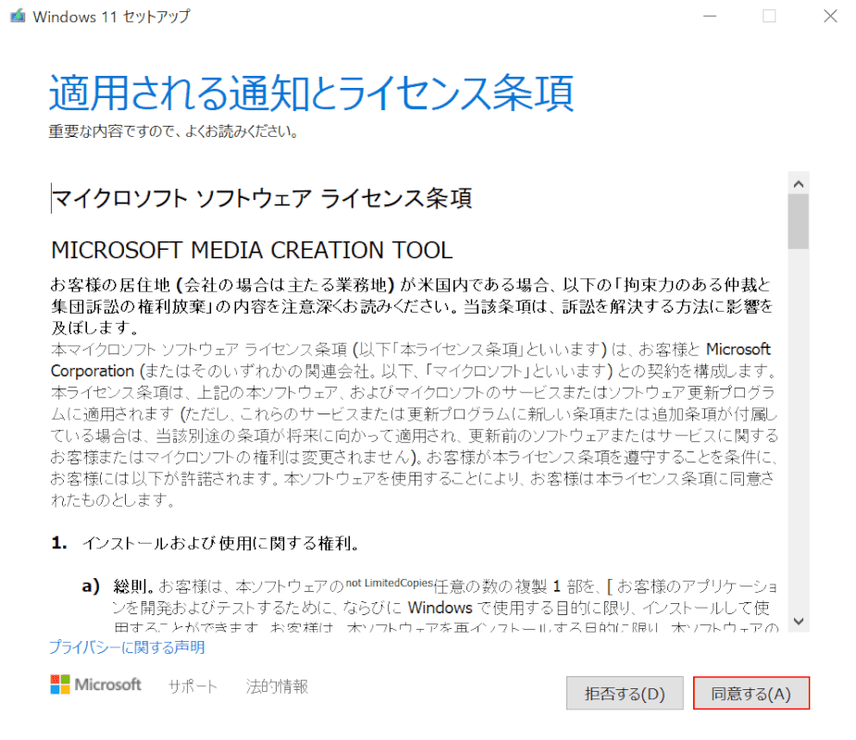
Task: Click the bold paragraph starting お客様の居住地
Action: [412, 305]
